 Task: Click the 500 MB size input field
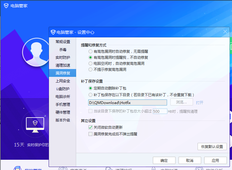(160, 111)
